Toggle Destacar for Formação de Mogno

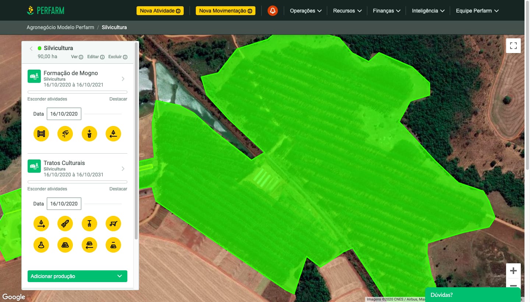(x=118, y=99)
